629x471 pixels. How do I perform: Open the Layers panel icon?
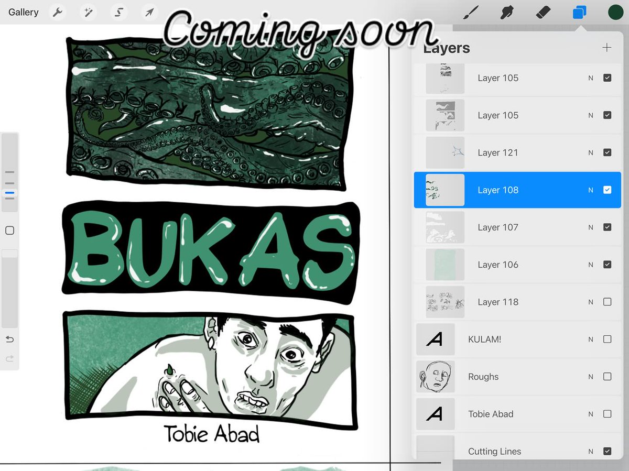tap(579, 12)
